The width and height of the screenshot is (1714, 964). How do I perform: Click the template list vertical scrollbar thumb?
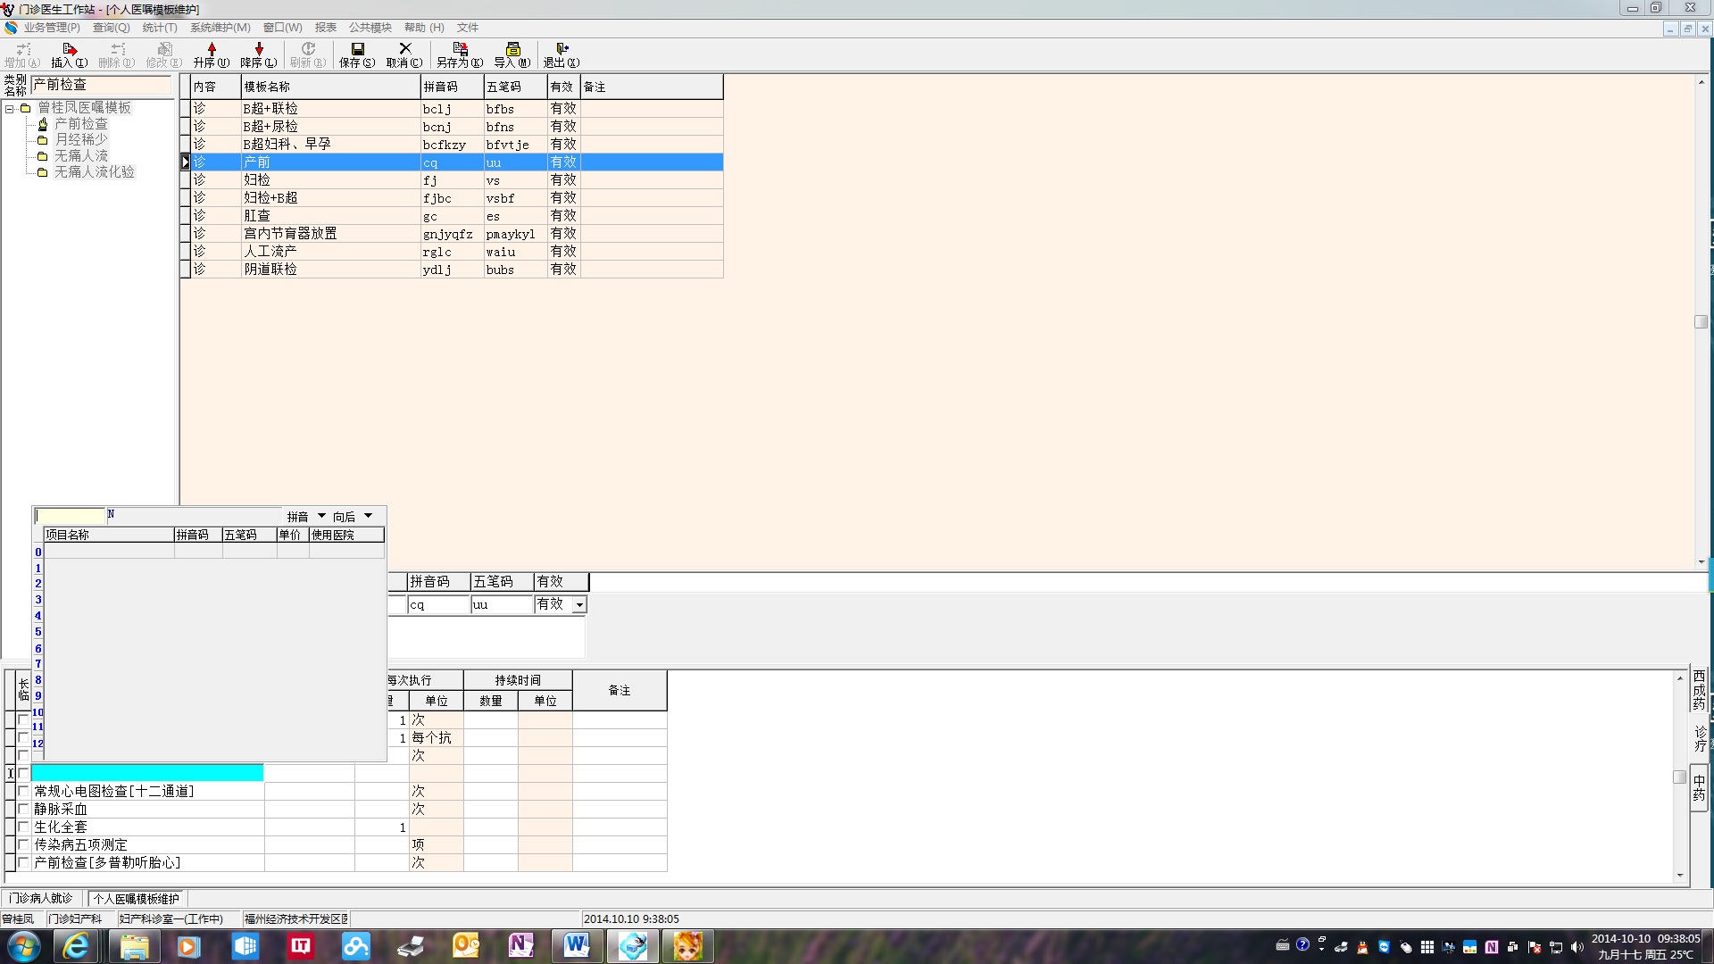pos(1701,321)
